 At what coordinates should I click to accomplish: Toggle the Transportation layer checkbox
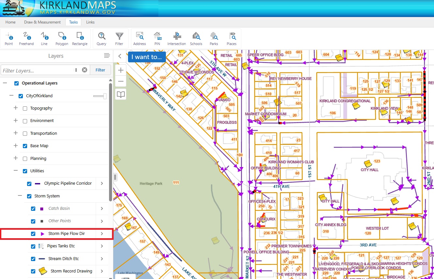25,133
